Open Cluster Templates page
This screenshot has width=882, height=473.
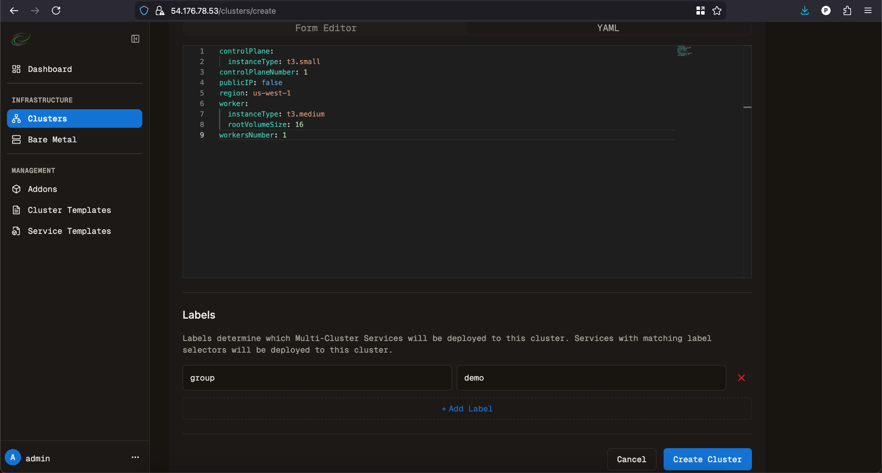coord(69,210)
